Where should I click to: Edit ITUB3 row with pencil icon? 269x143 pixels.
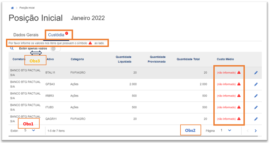256,107
